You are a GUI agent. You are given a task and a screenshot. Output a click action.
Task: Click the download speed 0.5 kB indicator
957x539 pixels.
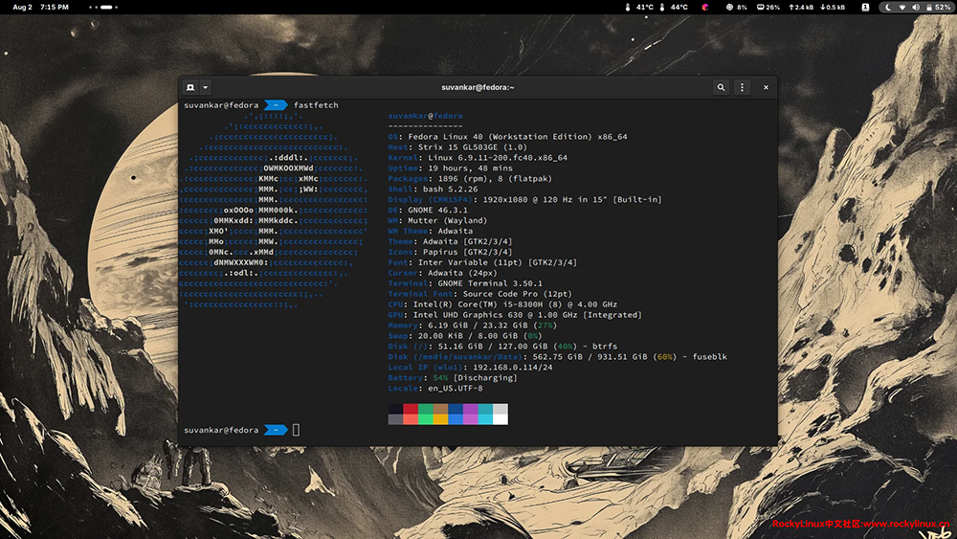click(834, 7)
